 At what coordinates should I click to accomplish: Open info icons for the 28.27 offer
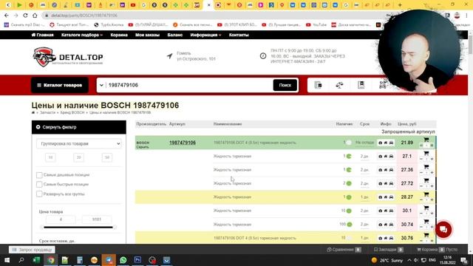point(386,197)
